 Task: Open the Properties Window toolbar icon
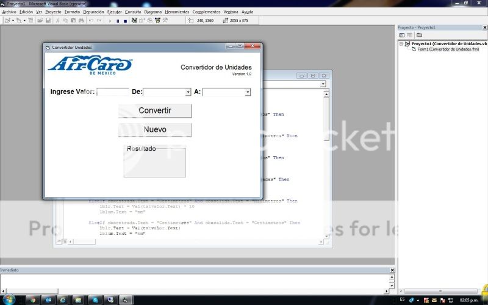tap(142, 21)
